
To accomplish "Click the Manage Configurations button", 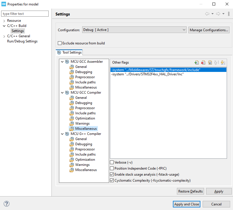I will click(x=209, y=30).
